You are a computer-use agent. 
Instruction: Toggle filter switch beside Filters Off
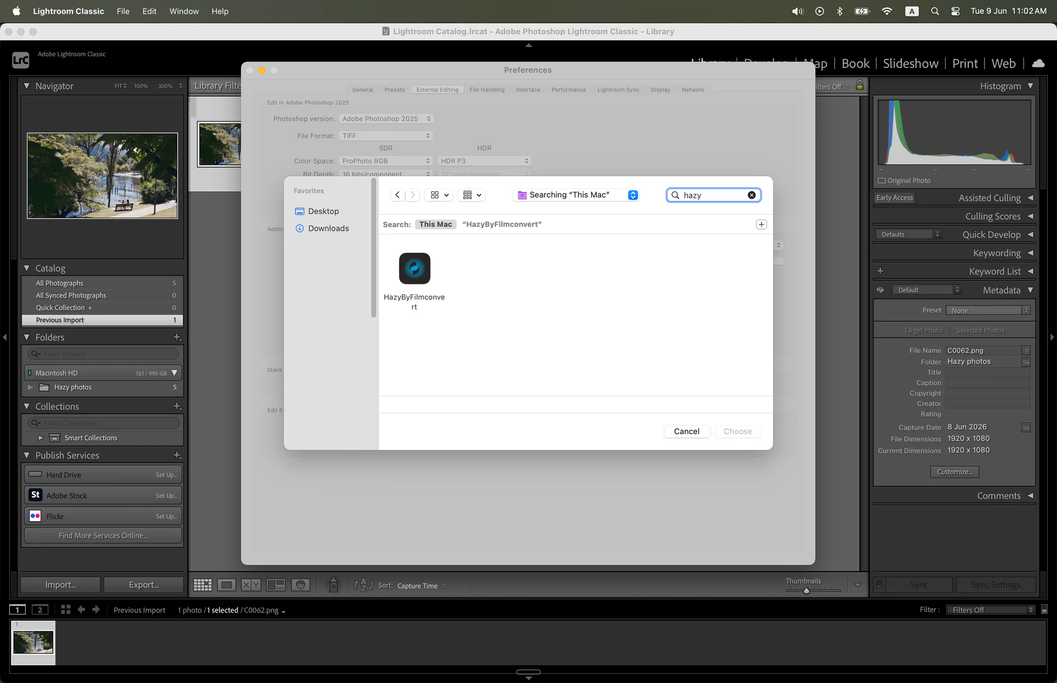tap(1044, 610)
